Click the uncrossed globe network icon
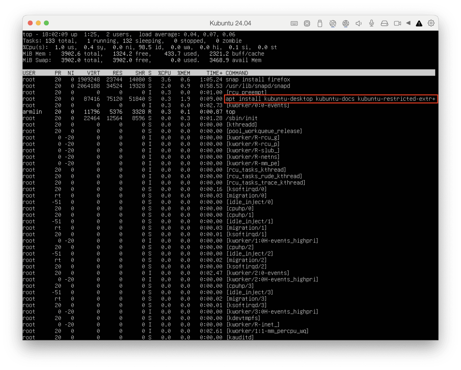 click(x=346, y=23)
